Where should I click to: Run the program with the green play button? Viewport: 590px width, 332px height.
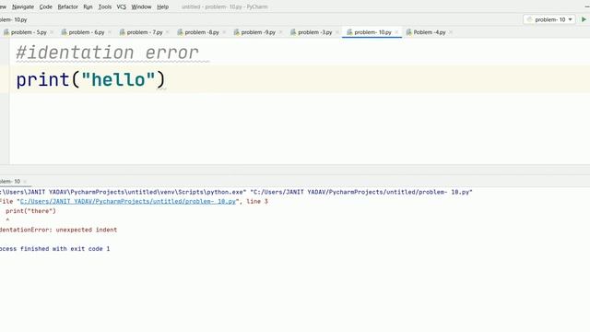584,19
